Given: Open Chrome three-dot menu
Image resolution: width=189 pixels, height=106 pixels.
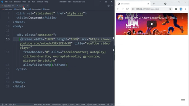Looking at the screenshot, I should pos(185,9).
